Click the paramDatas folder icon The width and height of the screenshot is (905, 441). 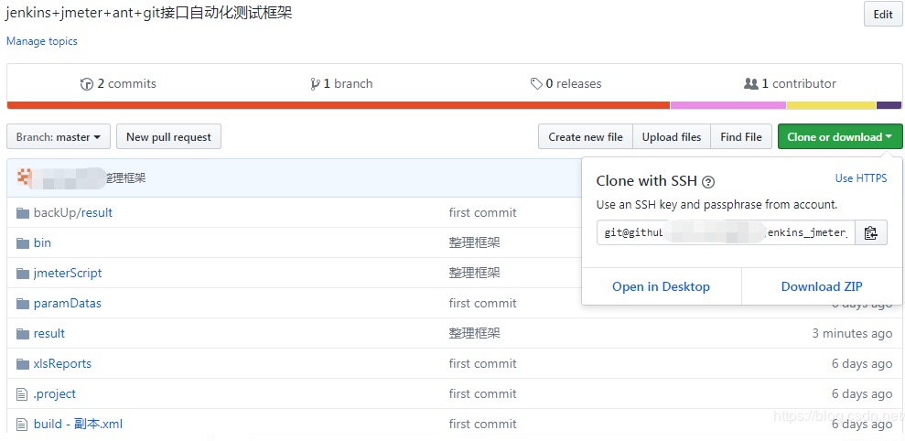pyautogui.click(x=23, y=303)
